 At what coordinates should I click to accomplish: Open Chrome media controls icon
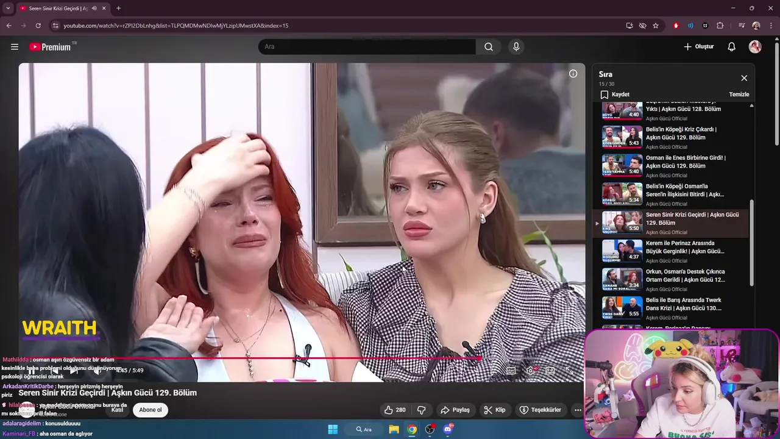point(742,26)
